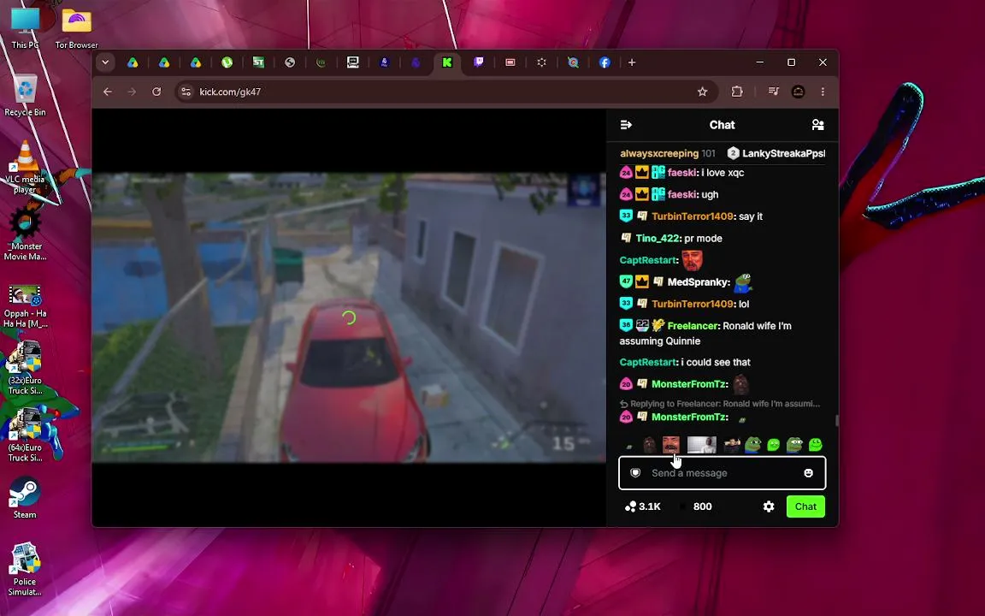View site information icon beside URL

(x=186, y=92)
